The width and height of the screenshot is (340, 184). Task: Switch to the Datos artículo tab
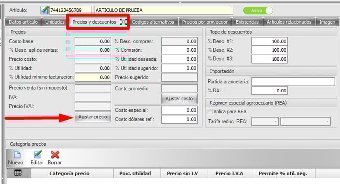(x=23, y=22)
